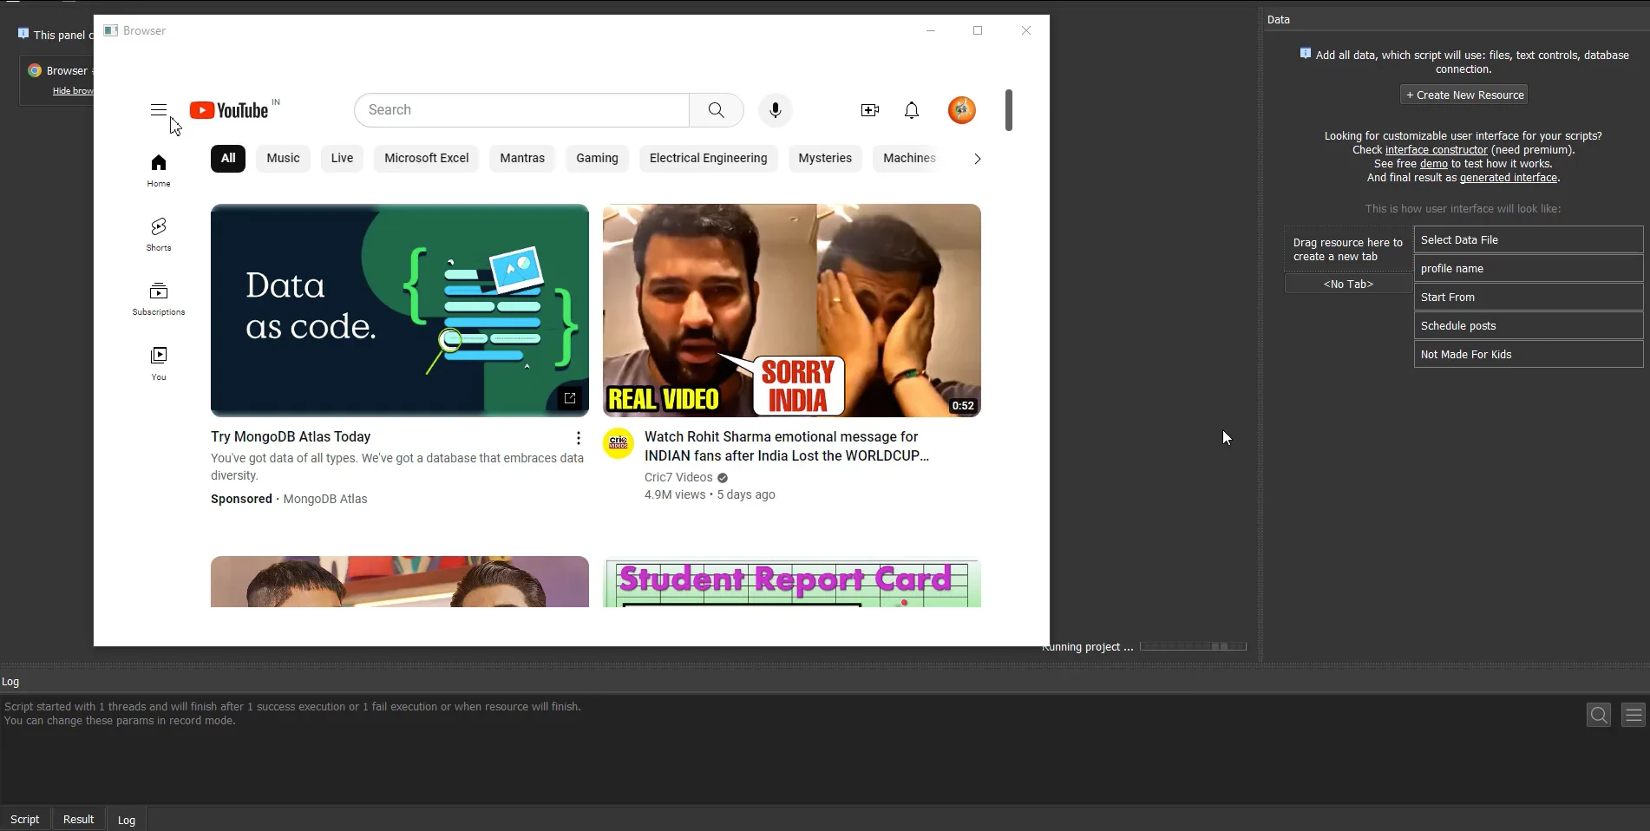The height and width of the screenshot is (831, 1650).
Task: Select Home in the YouTube sidebar
Action: coord(158,169)
